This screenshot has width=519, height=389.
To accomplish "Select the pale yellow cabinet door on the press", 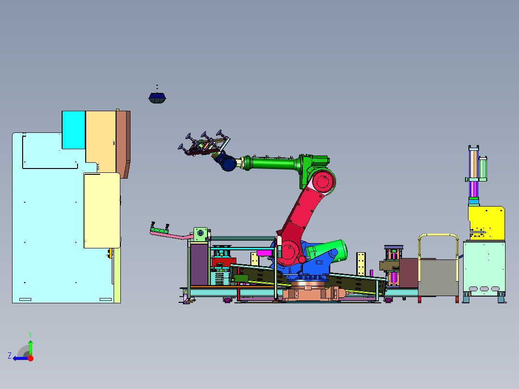I will [102, 210].
